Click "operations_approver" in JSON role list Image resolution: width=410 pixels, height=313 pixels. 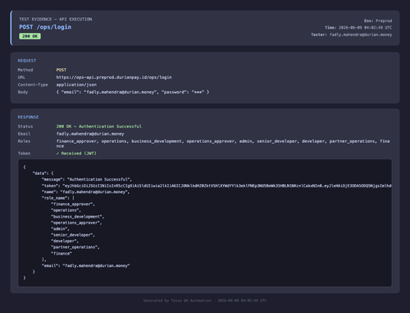(76, 223)
